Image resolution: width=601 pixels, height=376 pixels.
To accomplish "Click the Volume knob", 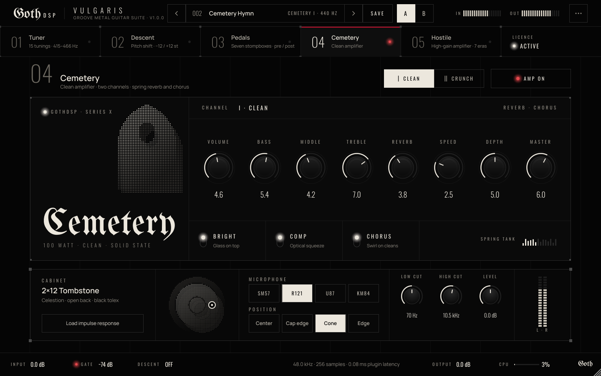I will 219,168.
